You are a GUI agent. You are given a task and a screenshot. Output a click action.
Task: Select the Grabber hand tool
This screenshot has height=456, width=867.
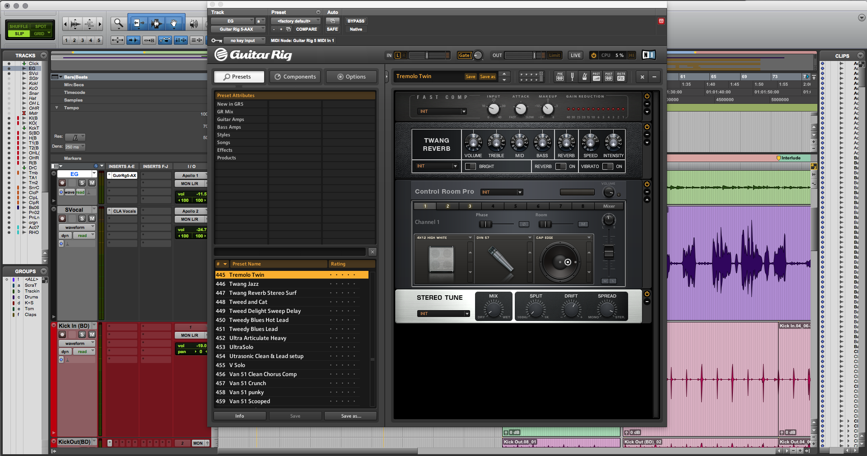(174, 23)
